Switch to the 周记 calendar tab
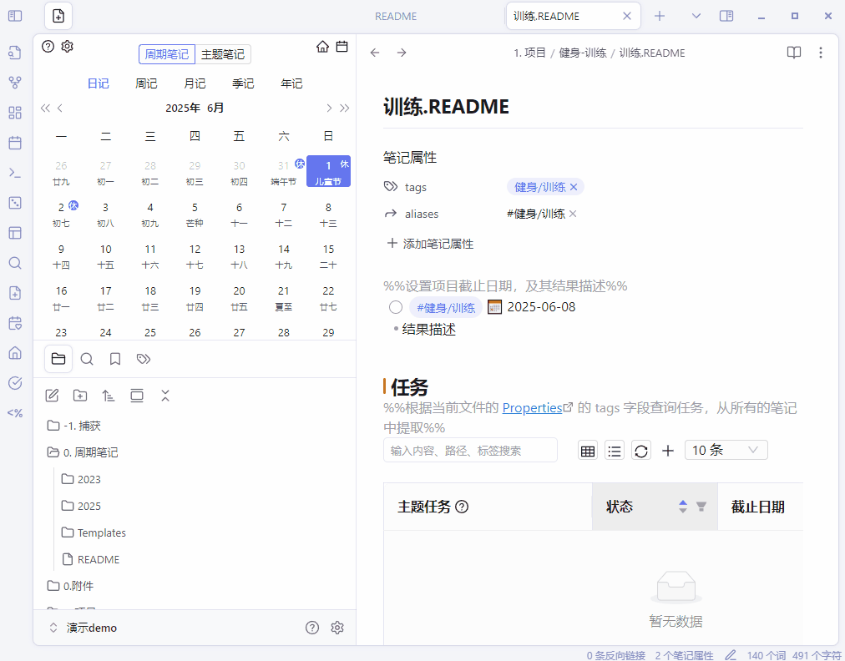Screen dimensions: 845x661 coord(146,83)
